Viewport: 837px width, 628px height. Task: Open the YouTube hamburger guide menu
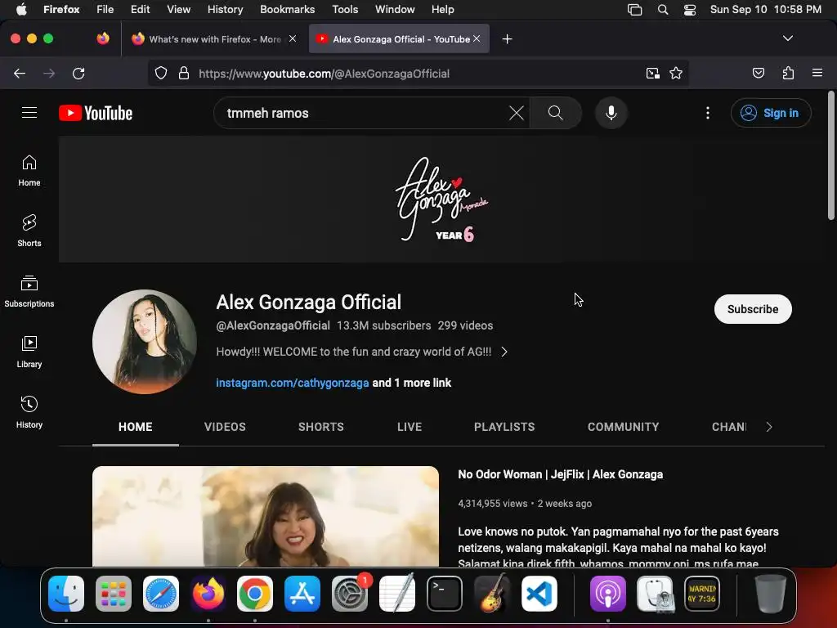click(29, 113)
